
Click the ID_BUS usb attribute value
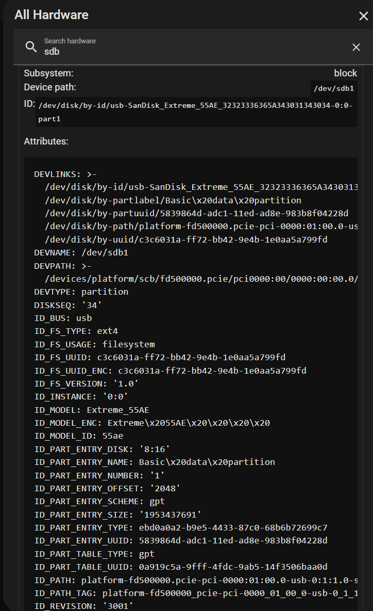[x=82, y=318]
